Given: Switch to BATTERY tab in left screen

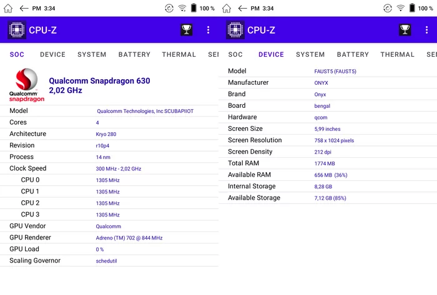Looking at the screenshot, I should pos(134,54).
